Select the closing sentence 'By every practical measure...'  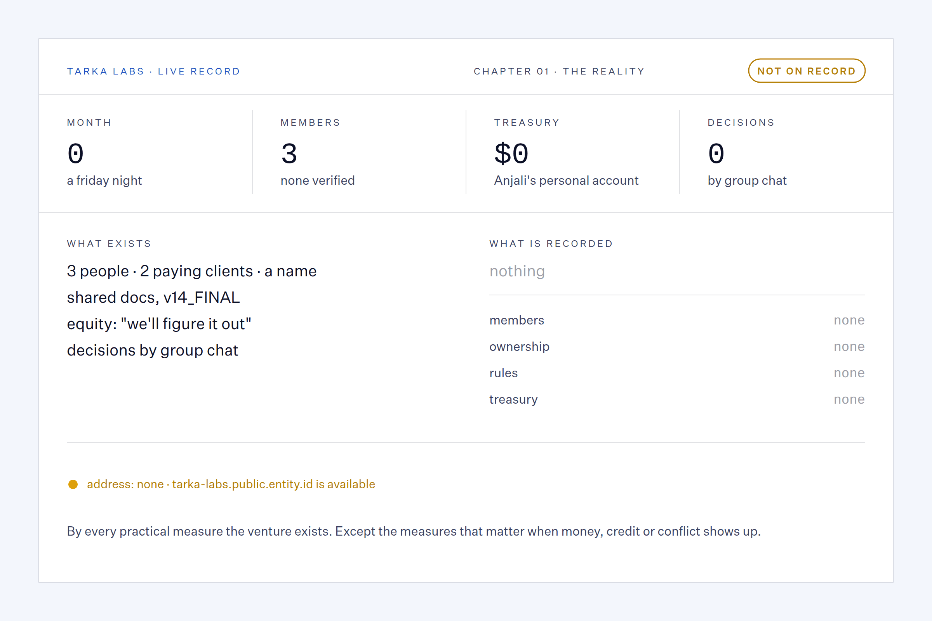[414, 531]
